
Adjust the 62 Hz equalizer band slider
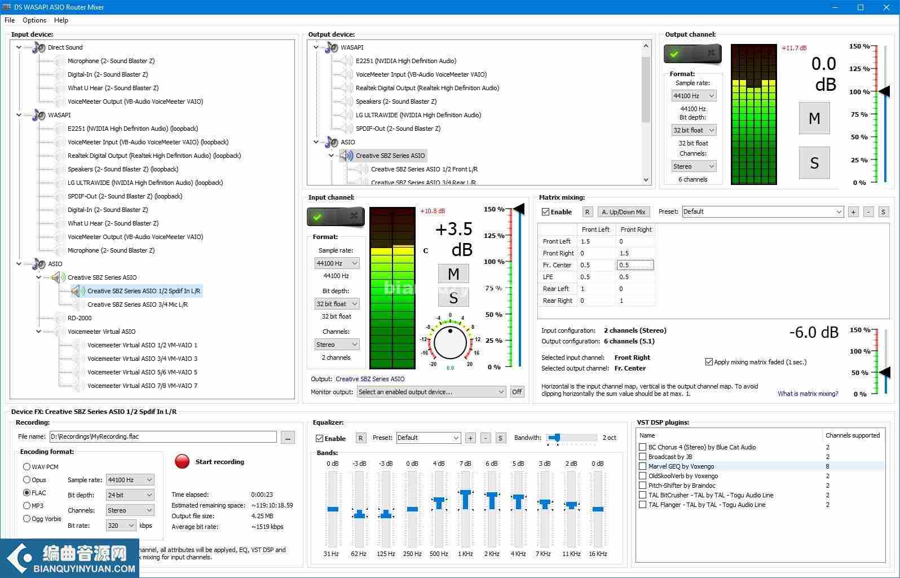point(359,514)
